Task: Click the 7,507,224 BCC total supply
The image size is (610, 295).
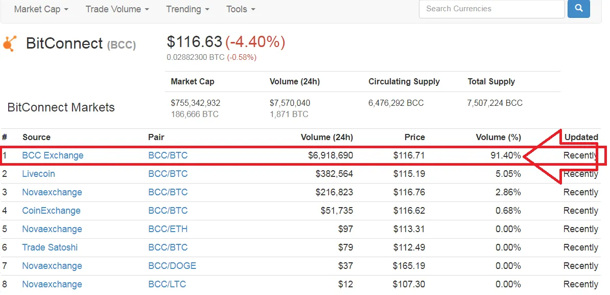Action: click(x=495, y=103)
